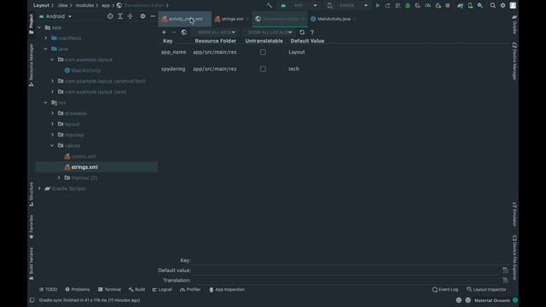Run the app with the green play icon
Viewport: 546px width, 307px height.
click(x=377, y=5)
